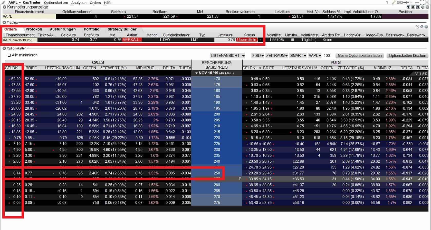This screenshot has width=431, height=230.
Task: Click the T button in quote panel
Action: (409, 7)
